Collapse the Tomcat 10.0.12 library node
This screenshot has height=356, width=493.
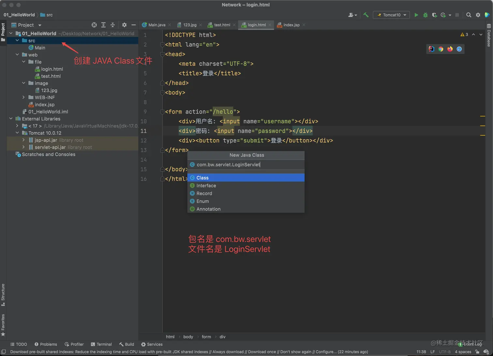[17, 133]
